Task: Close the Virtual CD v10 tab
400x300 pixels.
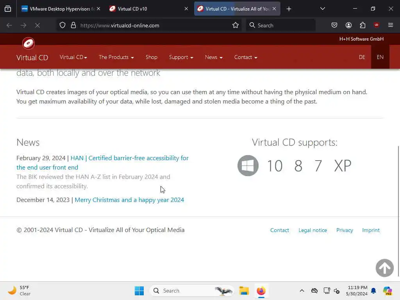Action: [186, 9]
